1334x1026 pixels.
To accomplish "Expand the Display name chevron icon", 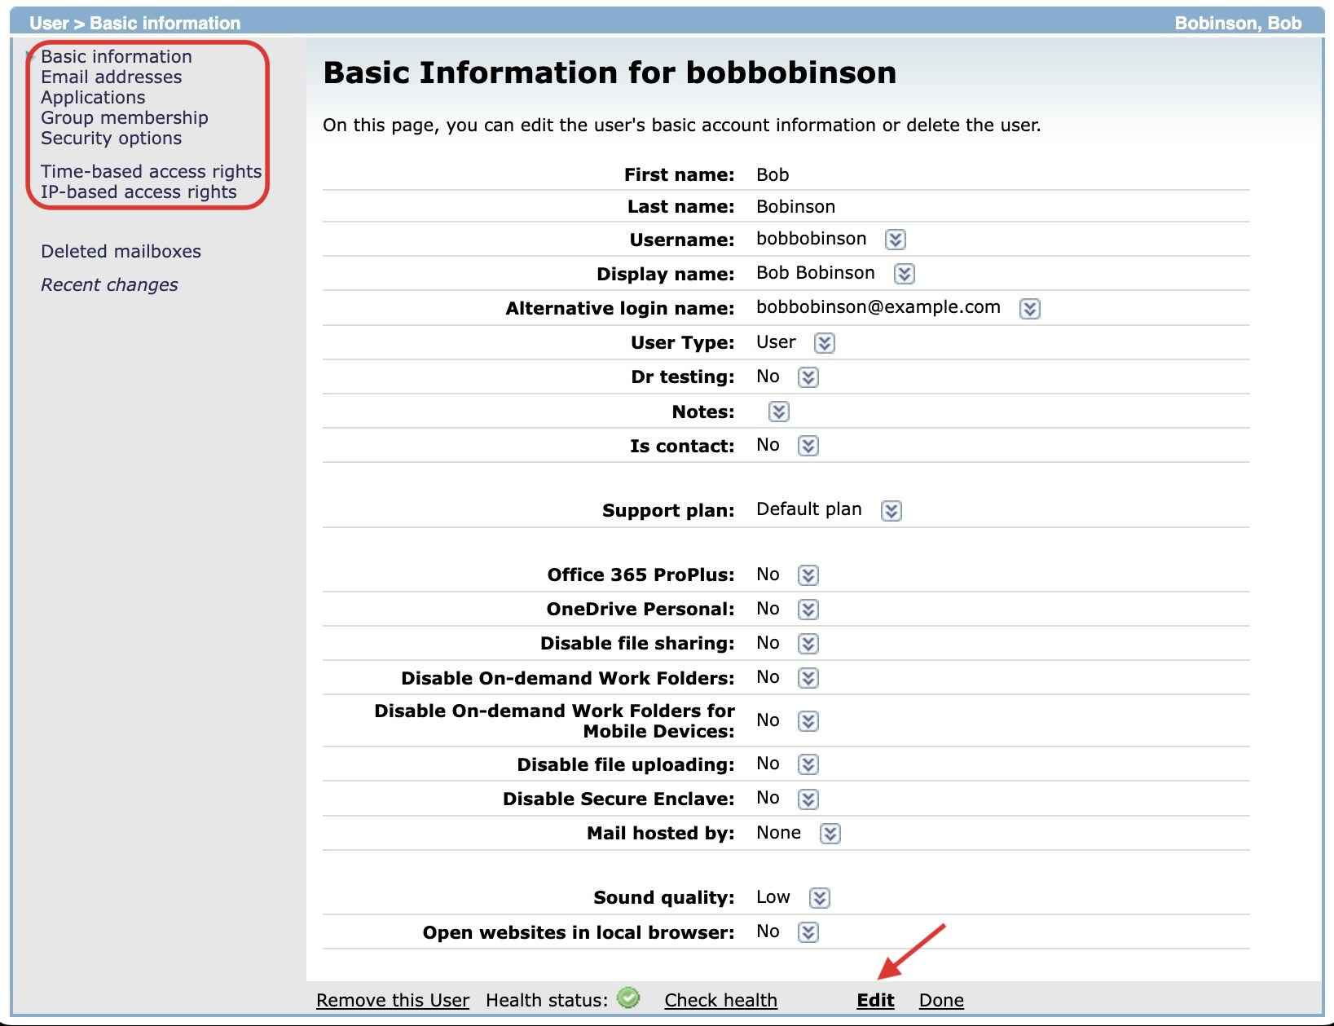I will point(904,274).
